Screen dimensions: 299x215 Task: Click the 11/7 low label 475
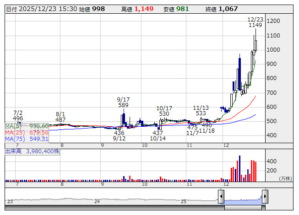192,127
